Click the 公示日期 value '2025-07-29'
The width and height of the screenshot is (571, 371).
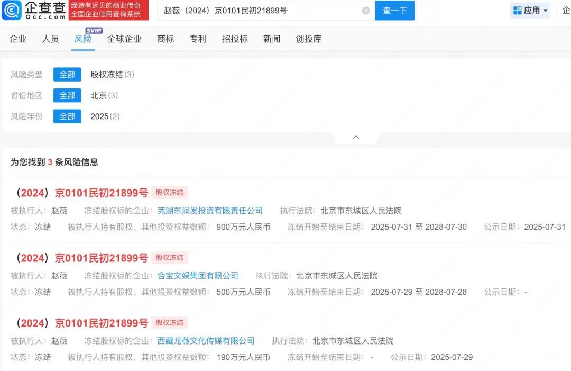(452, 358)
